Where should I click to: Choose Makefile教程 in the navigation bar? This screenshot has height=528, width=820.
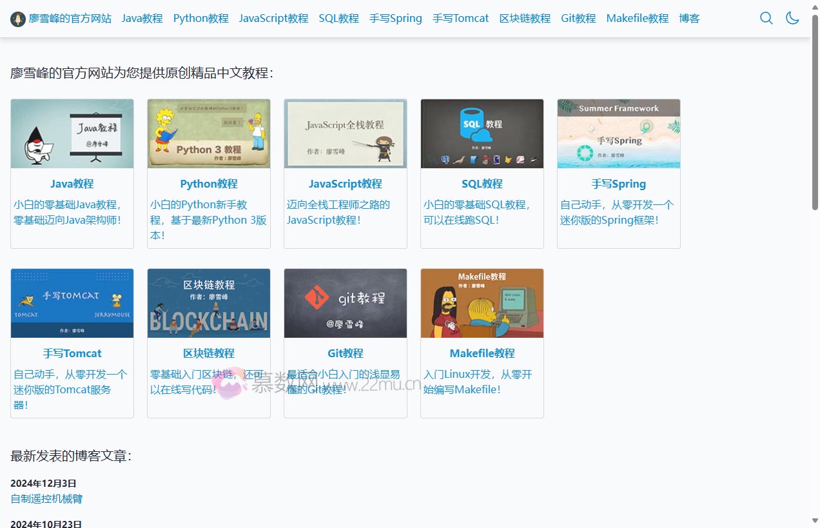pos(637,18)
